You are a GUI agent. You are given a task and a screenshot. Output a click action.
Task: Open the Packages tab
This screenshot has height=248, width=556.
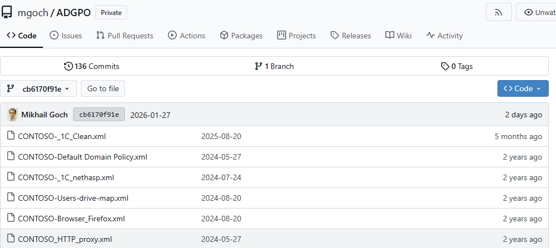pyautogui.click(x=241, y=36)
